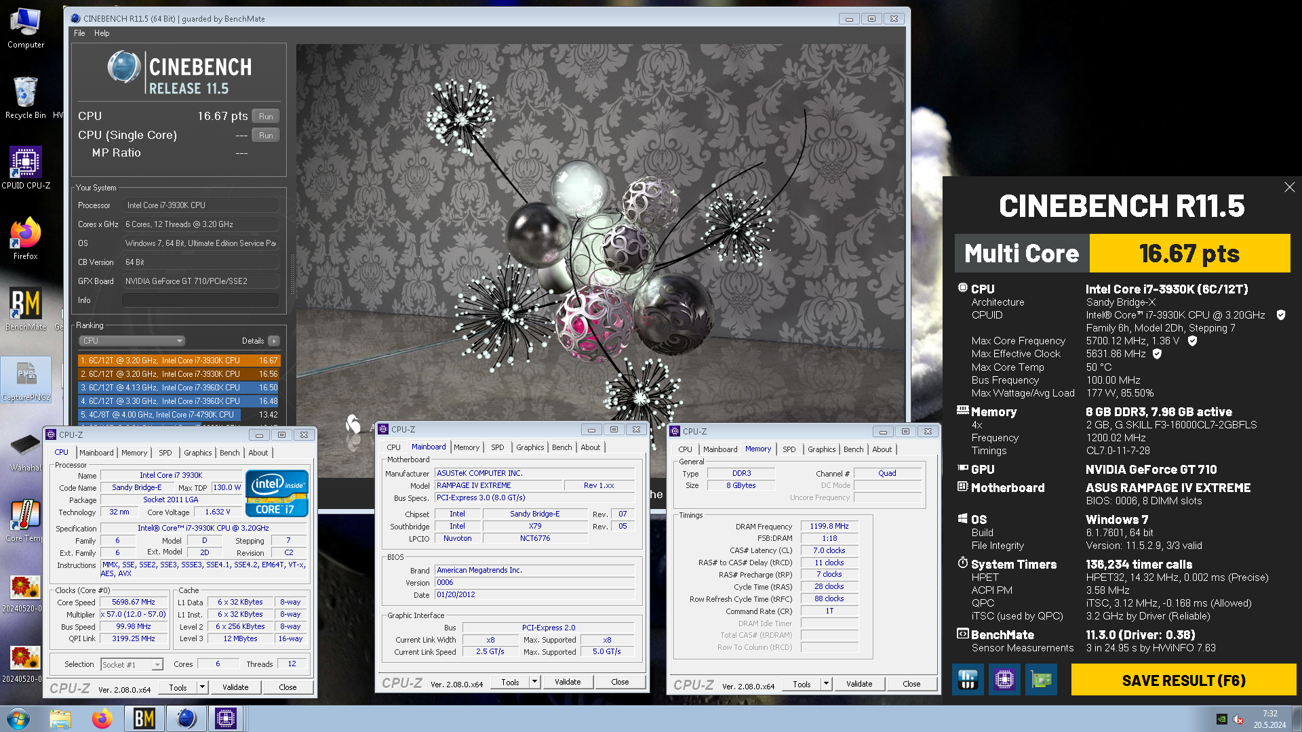Screen dimensions: 1302x732
Task: Click the Core Speed value 5698.67 MHz
Action: (134, 602)
